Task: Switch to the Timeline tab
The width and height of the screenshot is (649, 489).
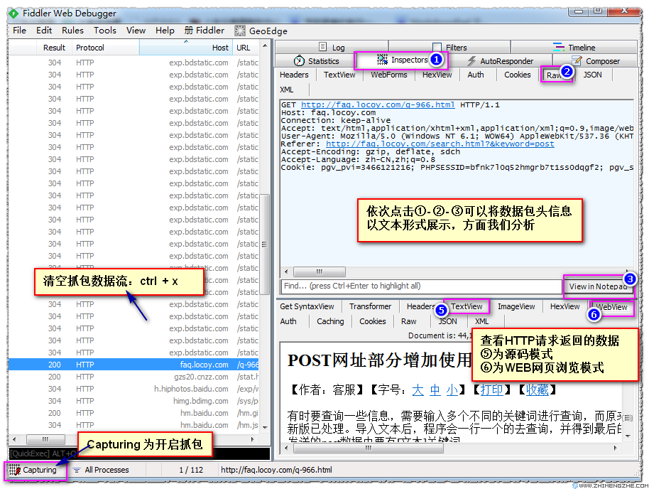Action: [x=574, y=48]
